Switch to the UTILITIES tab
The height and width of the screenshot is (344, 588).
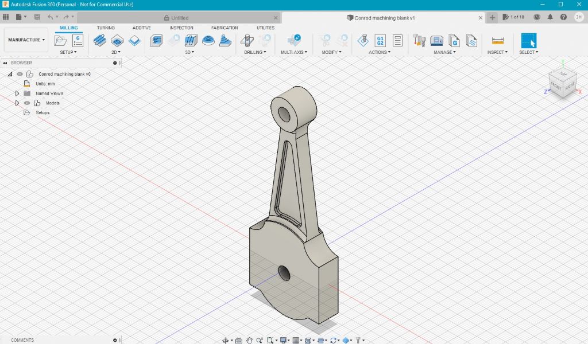pyautogui.click(x=265, y=28)
